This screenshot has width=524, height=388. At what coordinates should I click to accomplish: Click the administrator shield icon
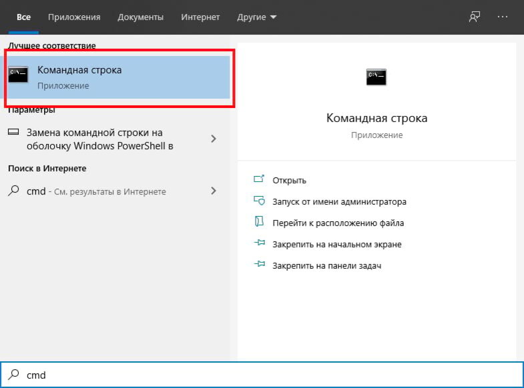click(259, 201)
